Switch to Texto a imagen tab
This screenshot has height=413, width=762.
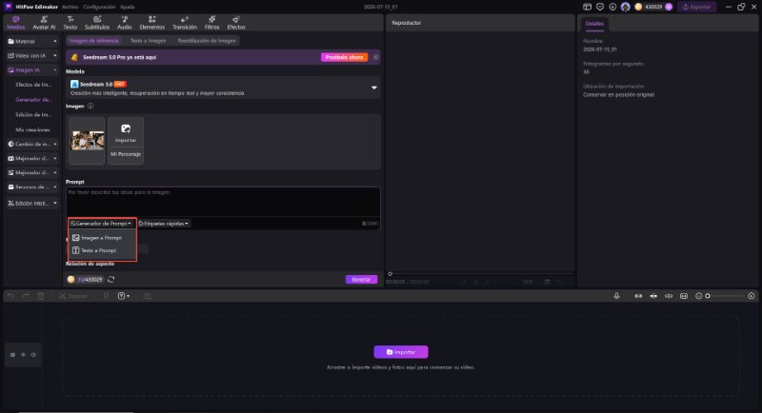point(149,41)
